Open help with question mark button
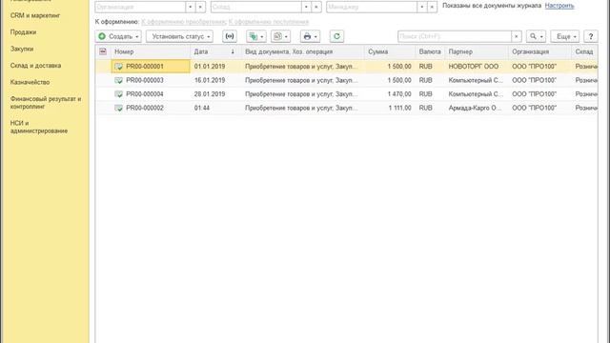The height and width of the screenshot is (343, 610). coord(591,36)
